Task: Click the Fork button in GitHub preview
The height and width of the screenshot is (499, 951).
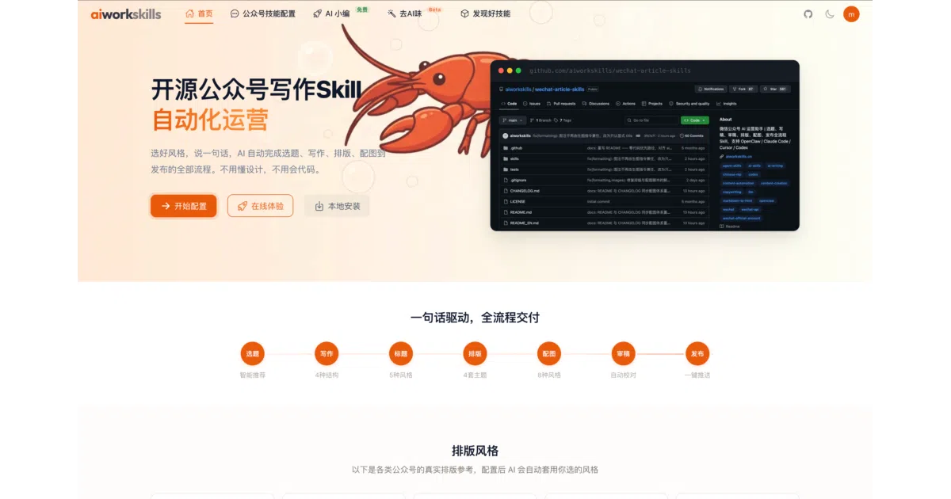Action: tap(743, 90)
